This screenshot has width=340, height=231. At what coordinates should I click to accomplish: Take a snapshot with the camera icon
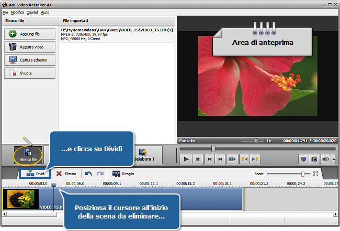click(x=315, y=159)
